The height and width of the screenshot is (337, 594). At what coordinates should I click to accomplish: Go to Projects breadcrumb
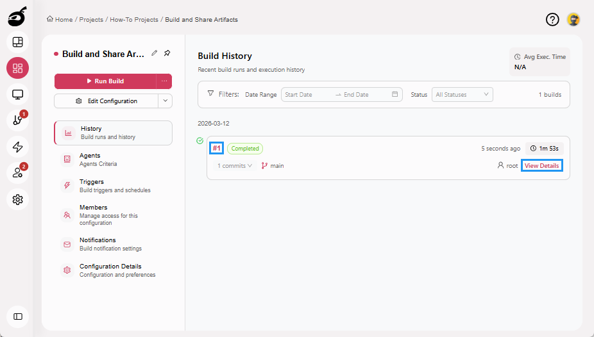(x=91, y=19)
